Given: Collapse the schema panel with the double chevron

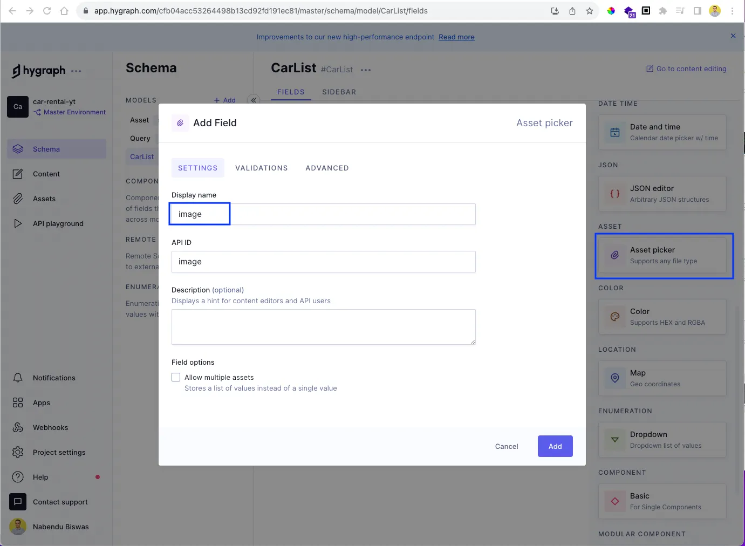Looking at the screenshot, I should (x=253, y=100).
